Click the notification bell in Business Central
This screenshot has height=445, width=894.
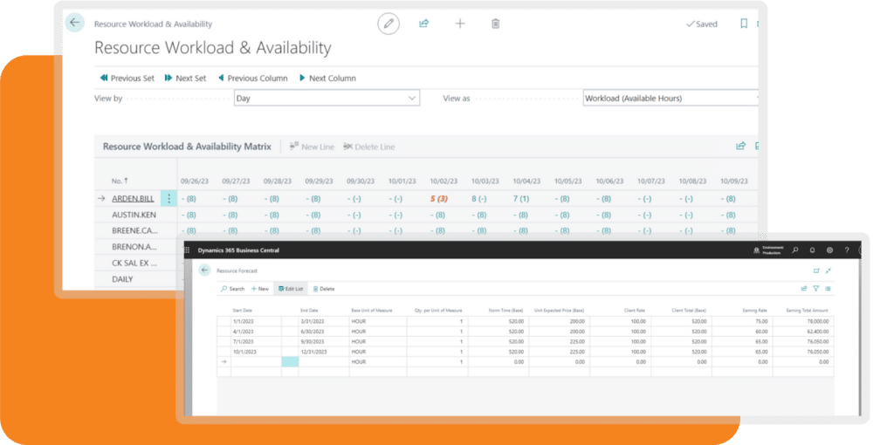click(x=812, y=250)
